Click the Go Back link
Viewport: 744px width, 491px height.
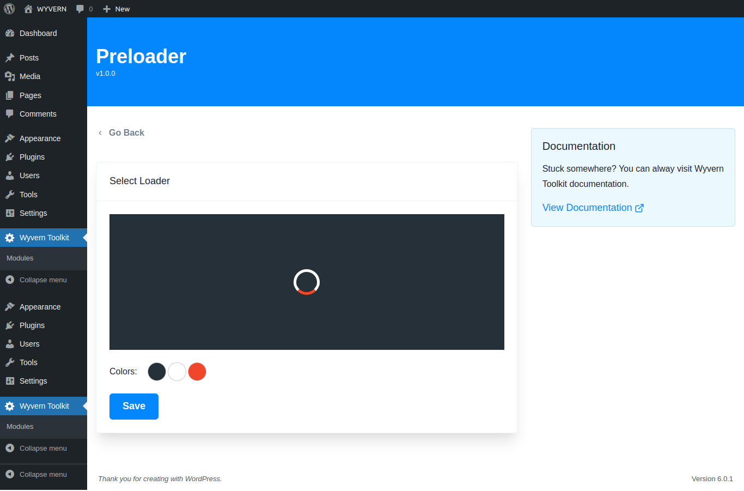click(x=121, y=132)
